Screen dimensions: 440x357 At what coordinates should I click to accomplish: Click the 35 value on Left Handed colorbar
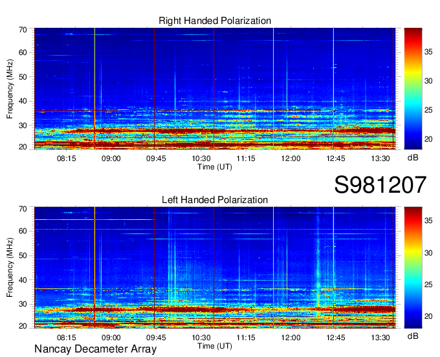(x=428, y=221)
